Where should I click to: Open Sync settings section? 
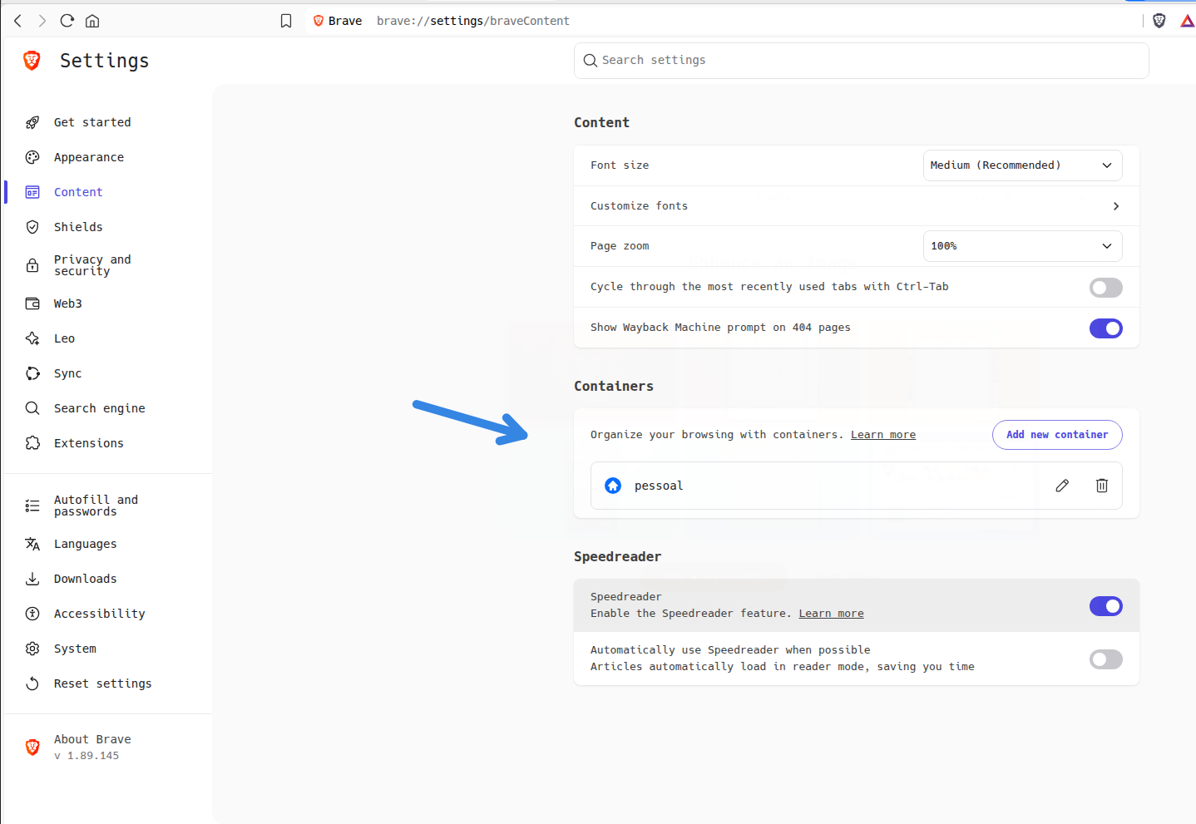[x=68, y=373]
